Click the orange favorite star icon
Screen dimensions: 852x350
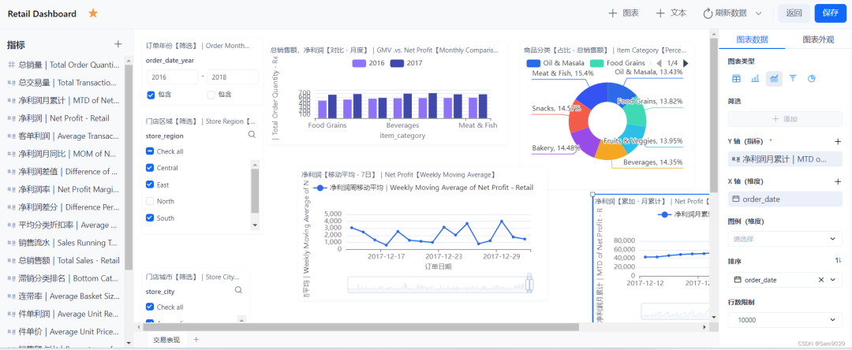coord(93,13)
